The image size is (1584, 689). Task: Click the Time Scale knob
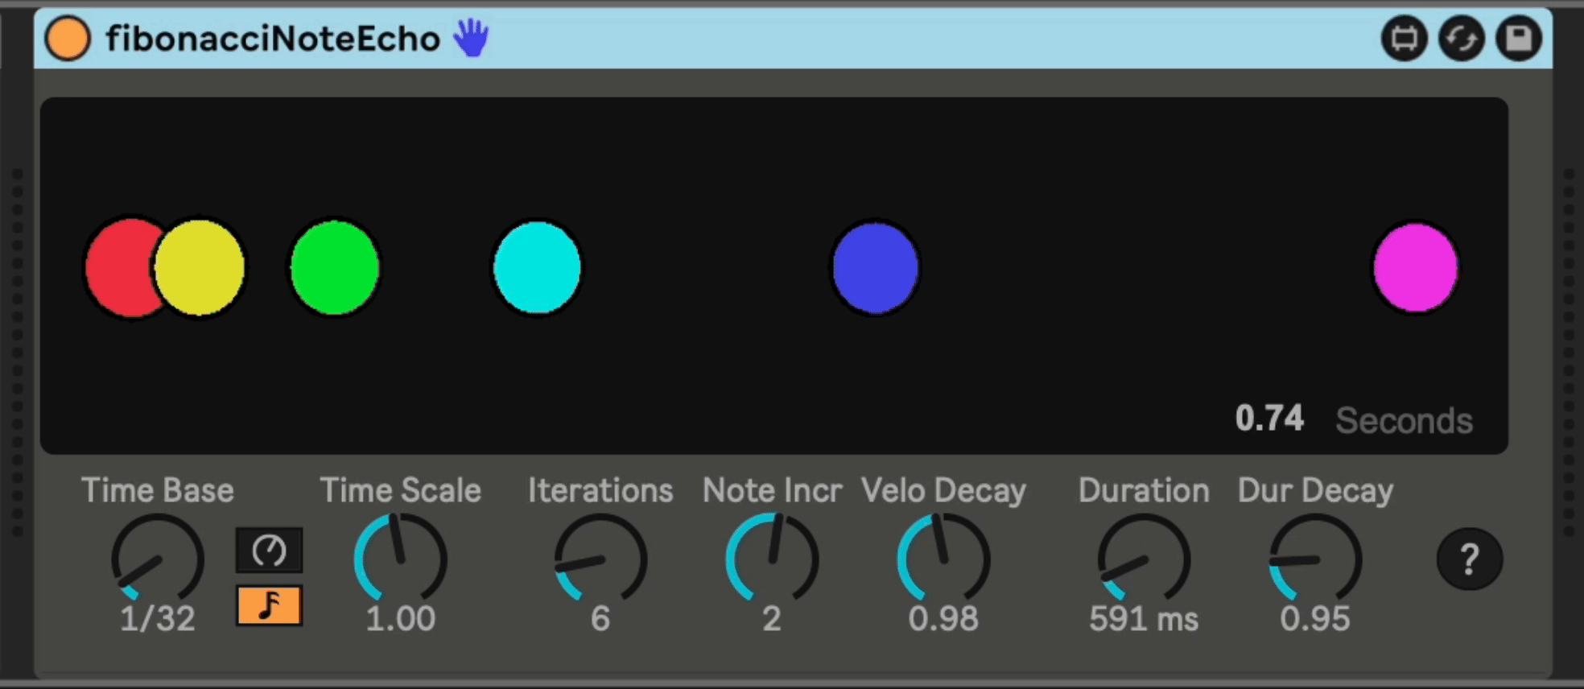[400, 560]
